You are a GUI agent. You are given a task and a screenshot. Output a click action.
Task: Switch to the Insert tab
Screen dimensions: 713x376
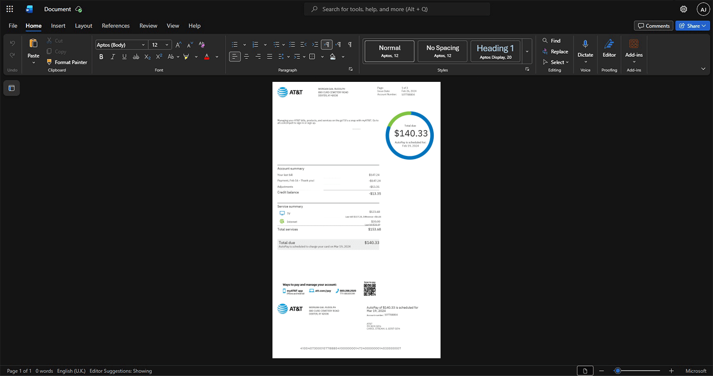[x=58, y=26]
